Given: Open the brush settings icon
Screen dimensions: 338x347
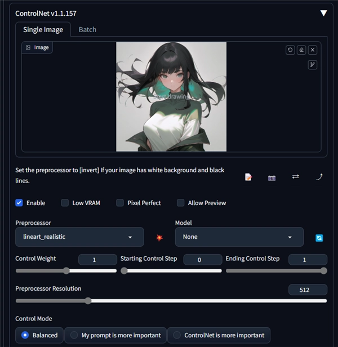Looking at the screenshot, I should [x=313, y=65].
